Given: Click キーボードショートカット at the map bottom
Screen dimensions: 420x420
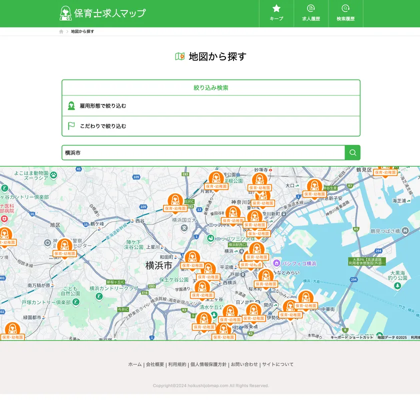Looking at the screenshot, I should pyautogui.click(x=353, y=338).
